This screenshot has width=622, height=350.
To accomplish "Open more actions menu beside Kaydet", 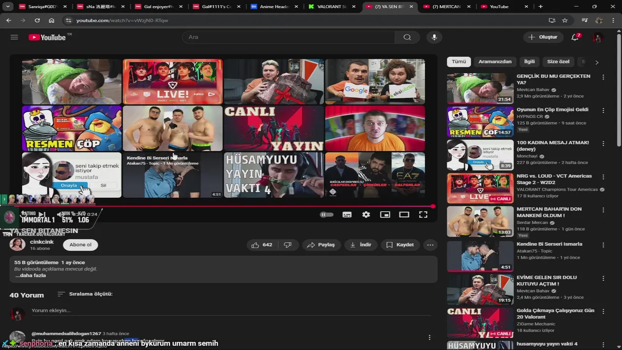I will [x=430, y=245].
